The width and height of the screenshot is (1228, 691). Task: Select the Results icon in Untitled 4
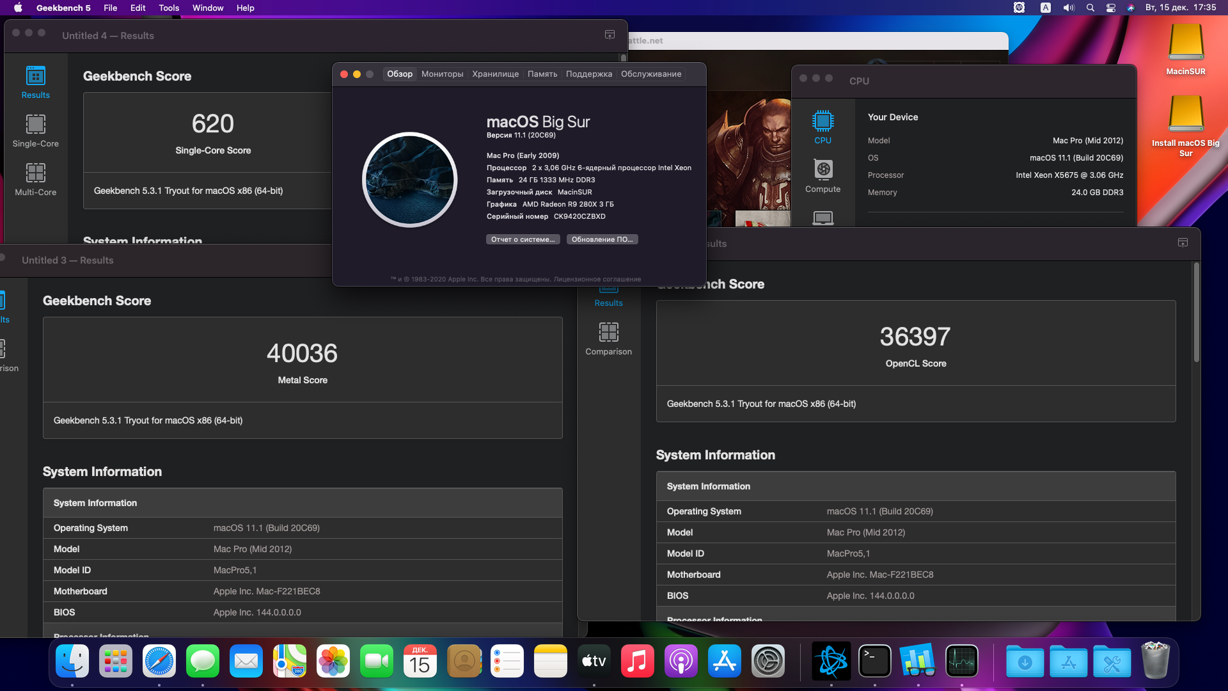tap(36, 76)
